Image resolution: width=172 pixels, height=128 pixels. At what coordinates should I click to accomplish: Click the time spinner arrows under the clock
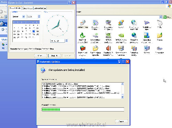pyautogui.click(x=66, y=41)
